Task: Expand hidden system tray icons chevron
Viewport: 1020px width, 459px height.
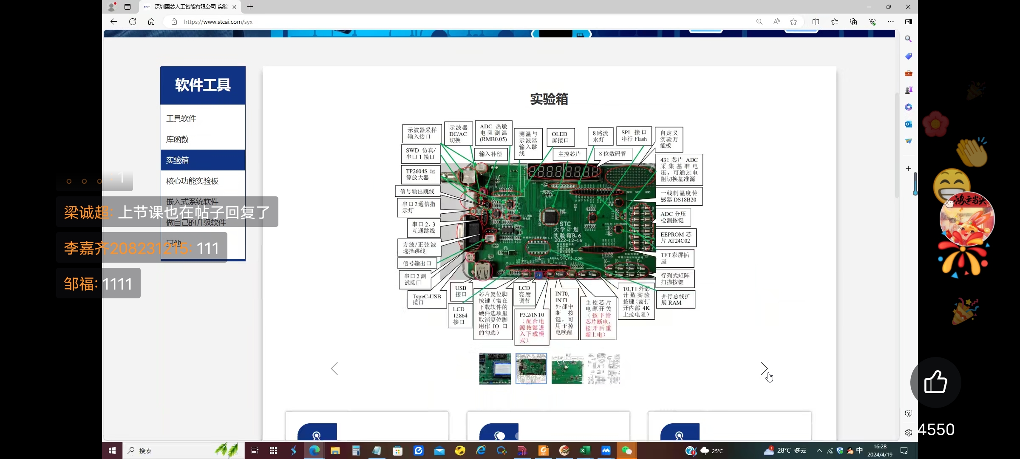Action: point(819,450)
